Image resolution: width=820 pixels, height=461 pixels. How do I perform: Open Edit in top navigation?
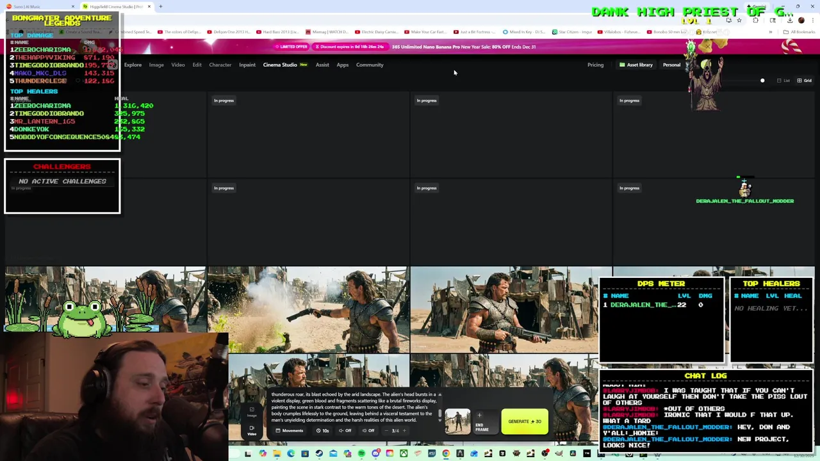pyautogui.click(x=197, y=65)
